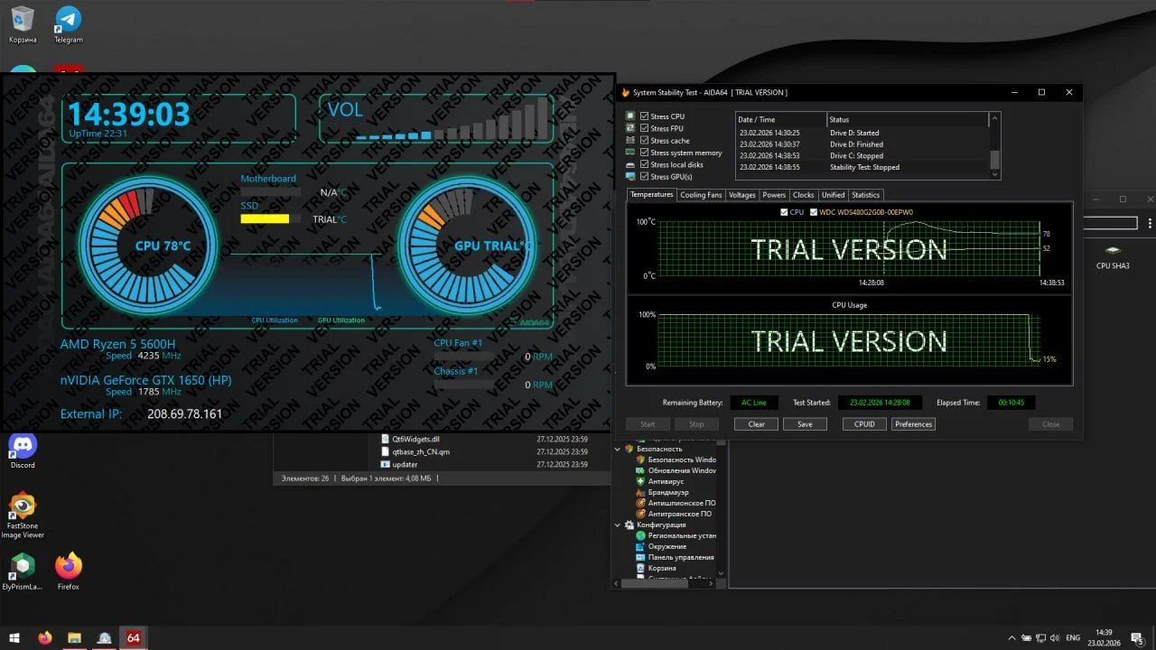This screenshot has height=650, width=1156.
Task: Uncheck Stress local disks
Action: click(644, 164)
